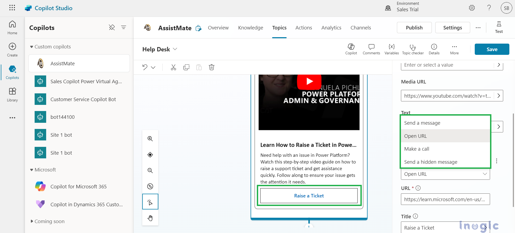The width and height of the screenshot is (515, 233).
Task: Click the zoom in canvas icon
Action: (150, 139)
